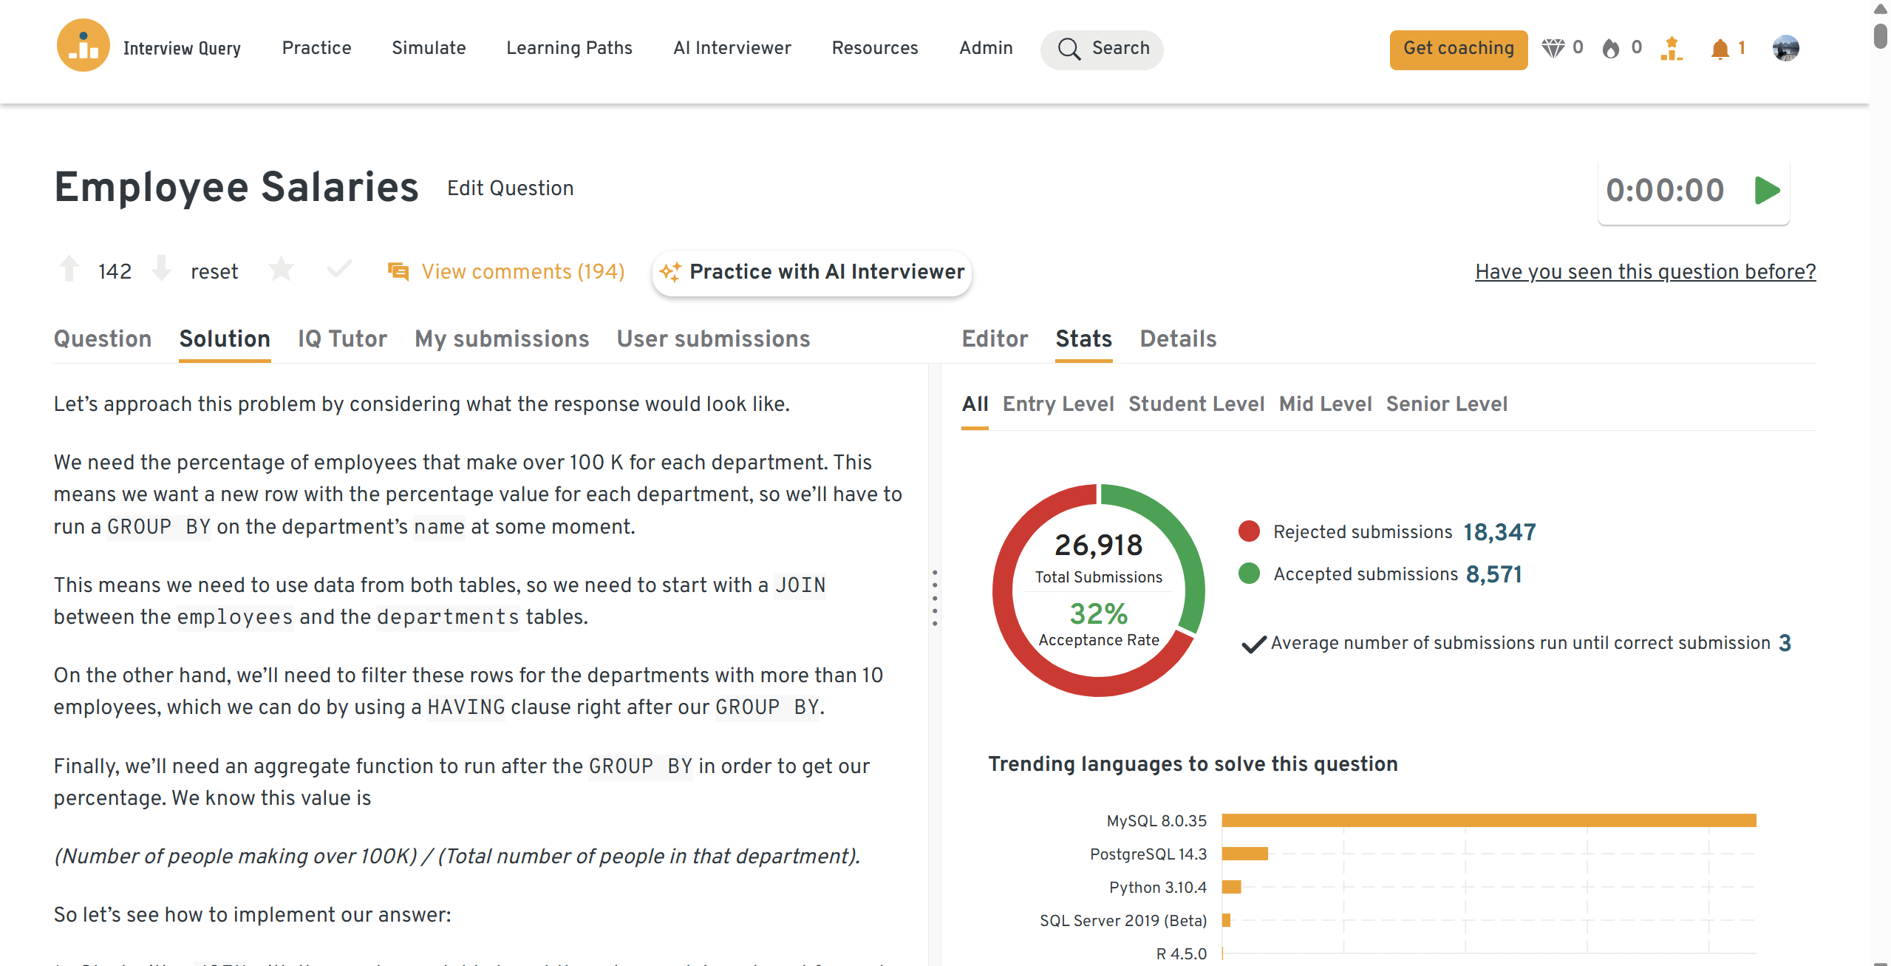Upvote the Employee Salaries question

(69, 270)
